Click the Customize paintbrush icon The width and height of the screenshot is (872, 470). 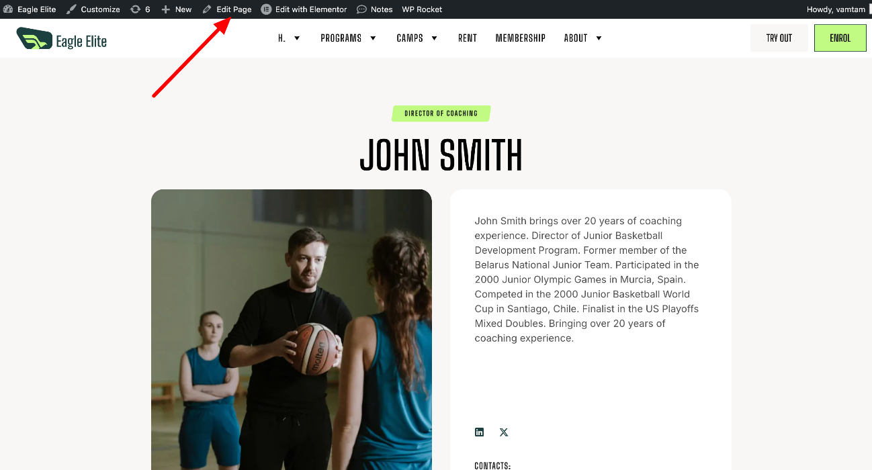pos(71,9)
